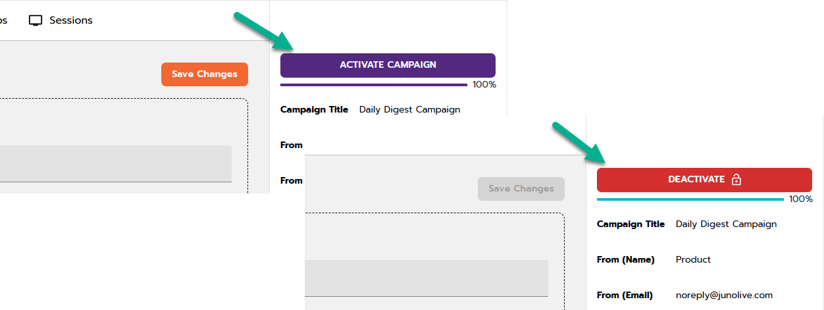Select the Campaign Title label under the purple bar
824x310 pixels.
pos(314,110)
